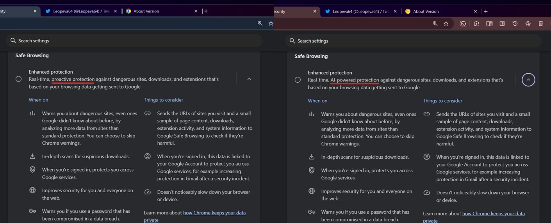The width and height of the screenshot is (551, 223).
Task: Select Enhanced protection radio in right window
Action: point(298,80)
